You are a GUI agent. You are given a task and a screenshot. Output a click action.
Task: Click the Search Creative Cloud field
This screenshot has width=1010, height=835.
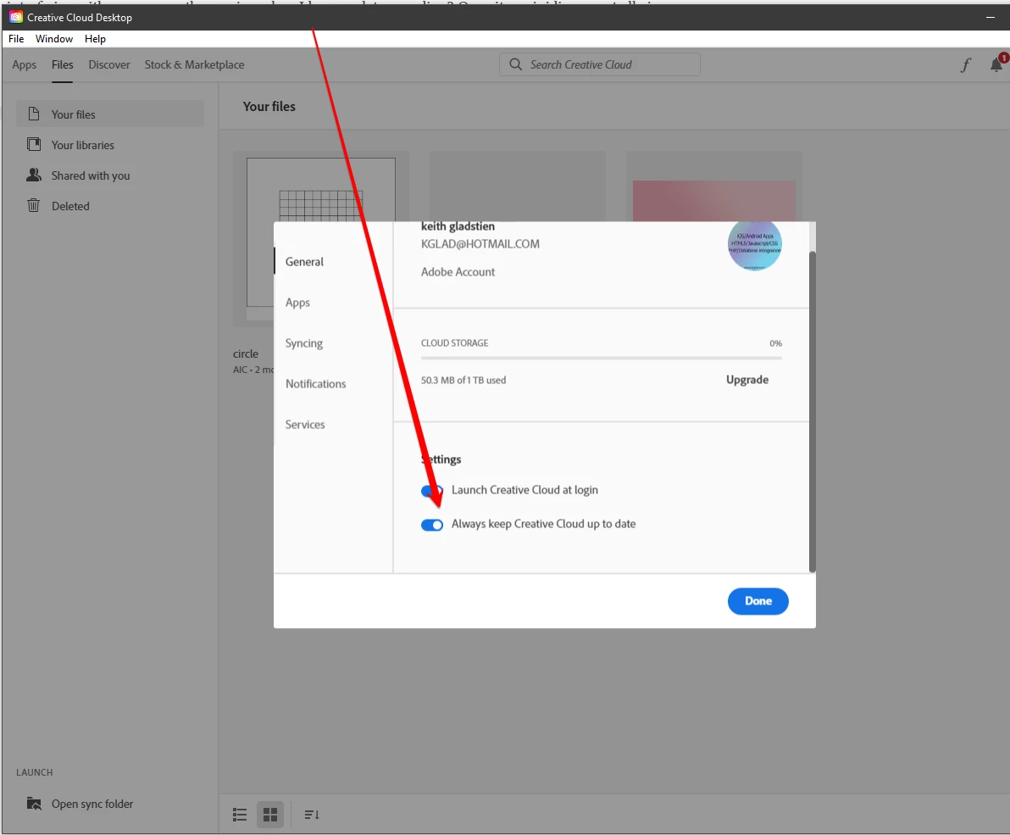[600, 64]
